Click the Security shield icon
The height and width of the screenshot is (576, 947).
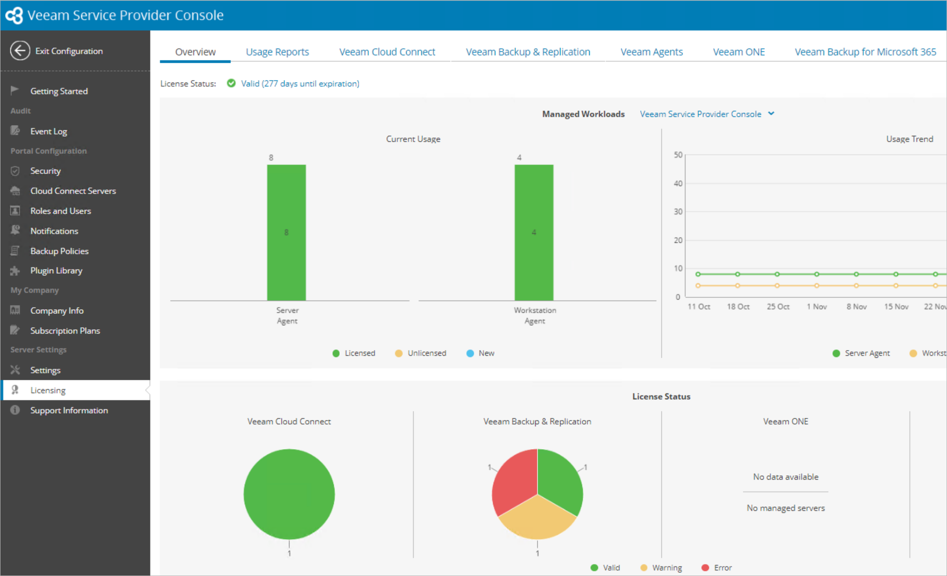pyautogui.click(x=15, y=171)
